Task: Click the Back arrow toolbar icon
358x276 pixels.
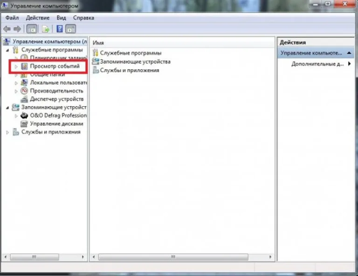Action: click(7, 29)
